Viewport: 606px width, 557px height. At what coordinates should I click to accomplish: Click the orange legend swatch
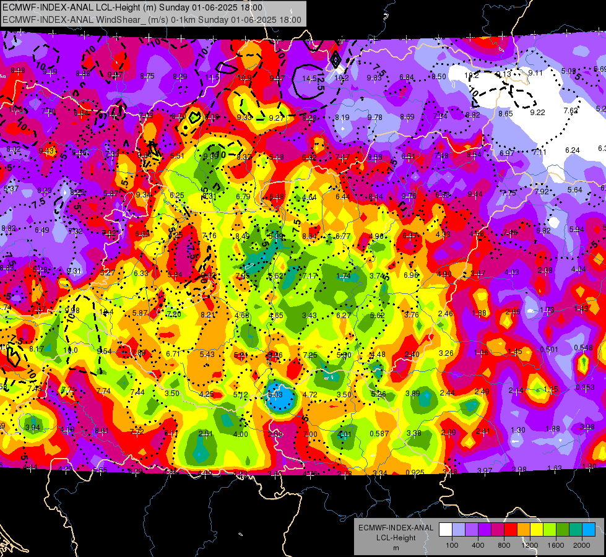tap(523, 530)
